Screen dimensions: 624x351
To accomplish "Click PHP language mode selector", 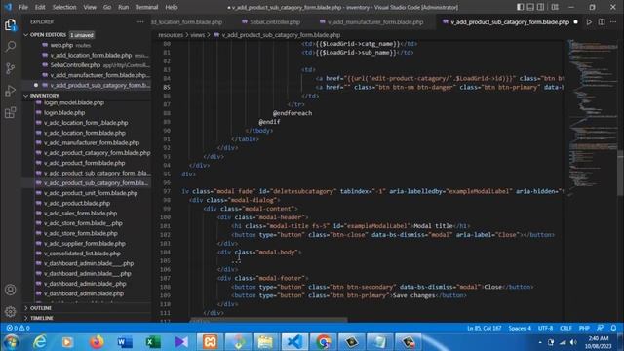I will coord(584,328).
